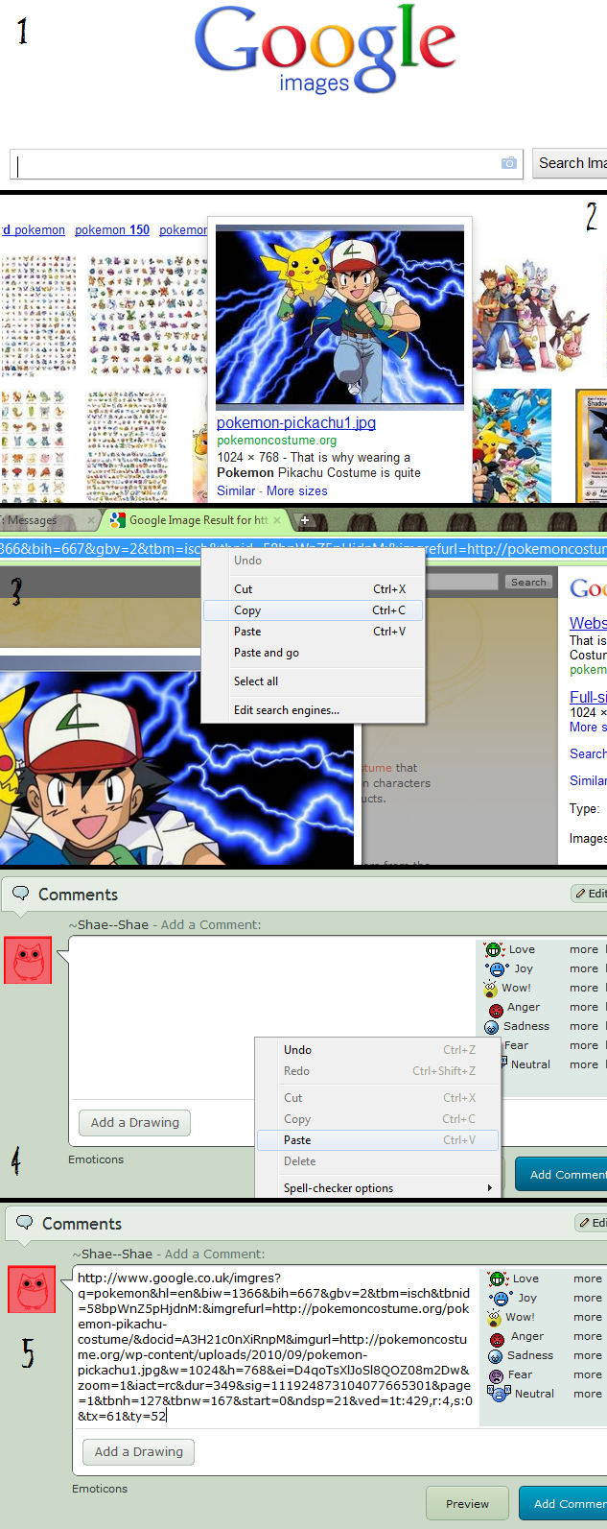Click the grey Search button on result page
The height and width of the screenshot is (1529, 607).
pyautogui.click(x=528, y=583)
